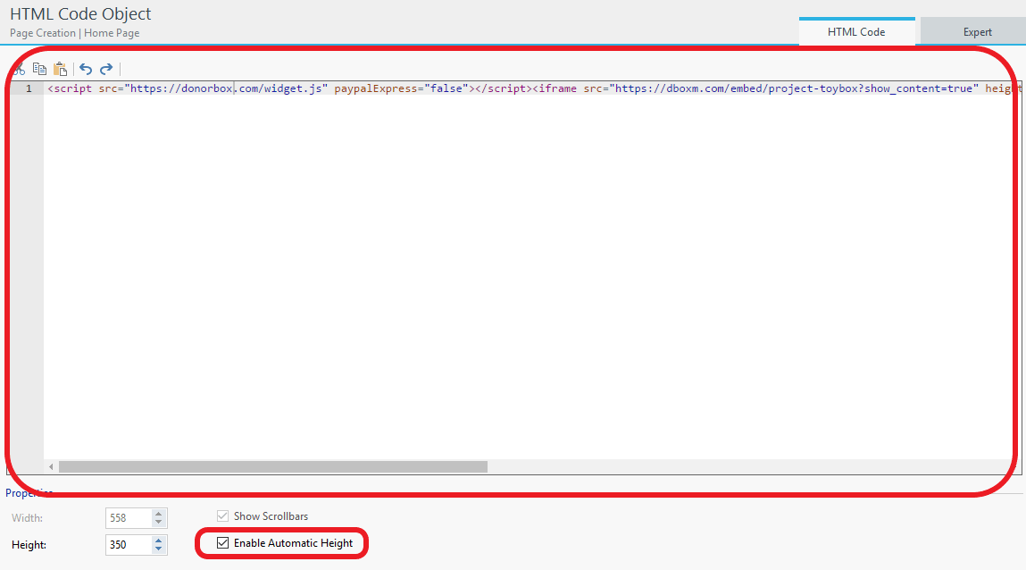Click the Cut scissors icon

click(x=18, y=69)
